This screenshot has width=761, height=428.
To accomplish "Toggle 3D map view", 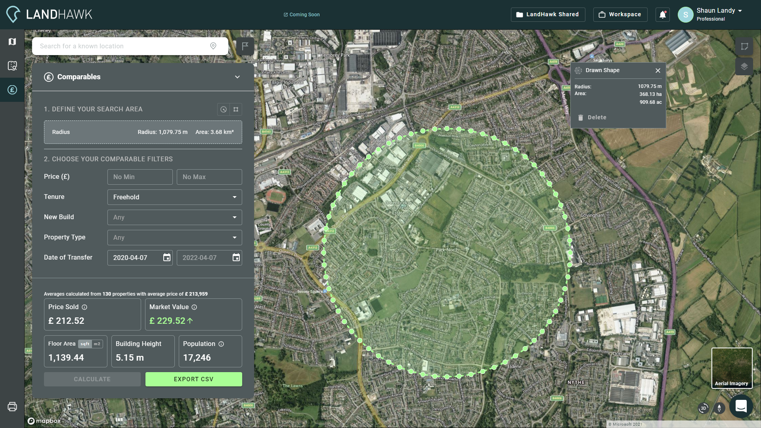I will tap(704, 408).
